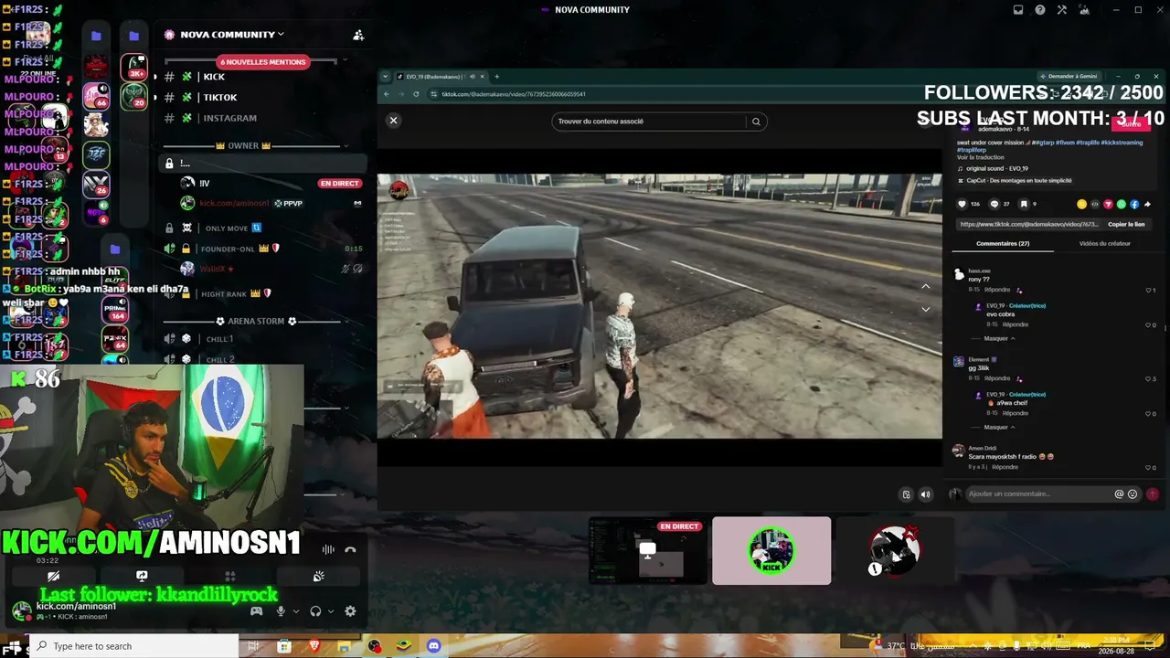Reload the TikTok page in the browser
Screen dimensions: 1170x658
click(x=417, y=94)
